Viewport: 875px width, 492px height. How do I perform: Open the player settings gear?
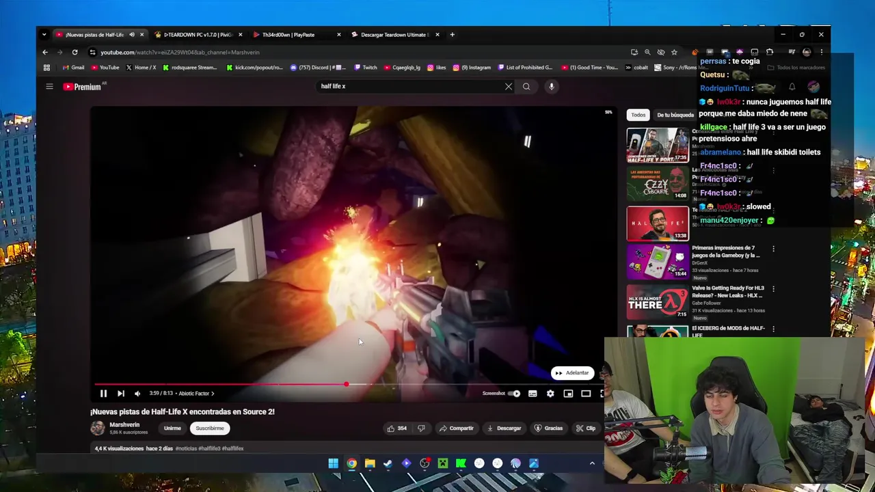tap(550, 394)
